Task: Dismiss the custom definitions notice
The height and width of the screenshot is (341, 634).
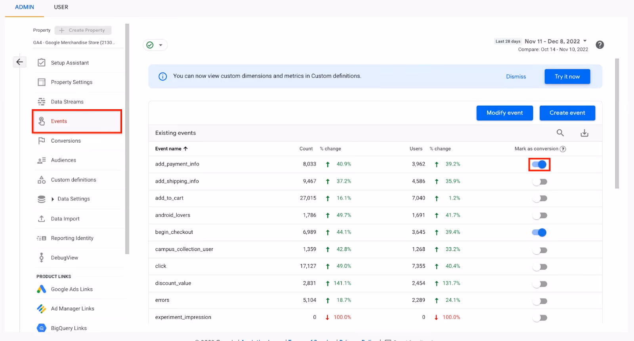Action: [516, 76]
